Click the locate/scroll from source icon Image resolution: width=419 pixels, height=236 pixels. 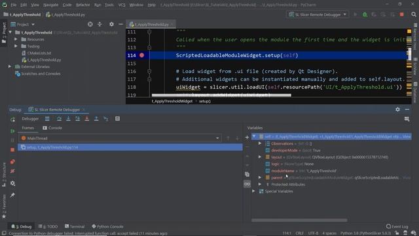pos(90,24)
